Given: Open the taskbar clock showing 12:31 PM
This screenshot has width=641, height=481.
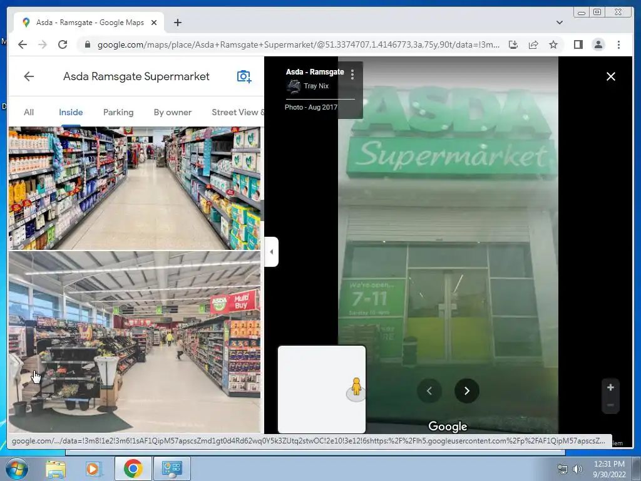Looking at the screenshot, I should tap(609, 468).
